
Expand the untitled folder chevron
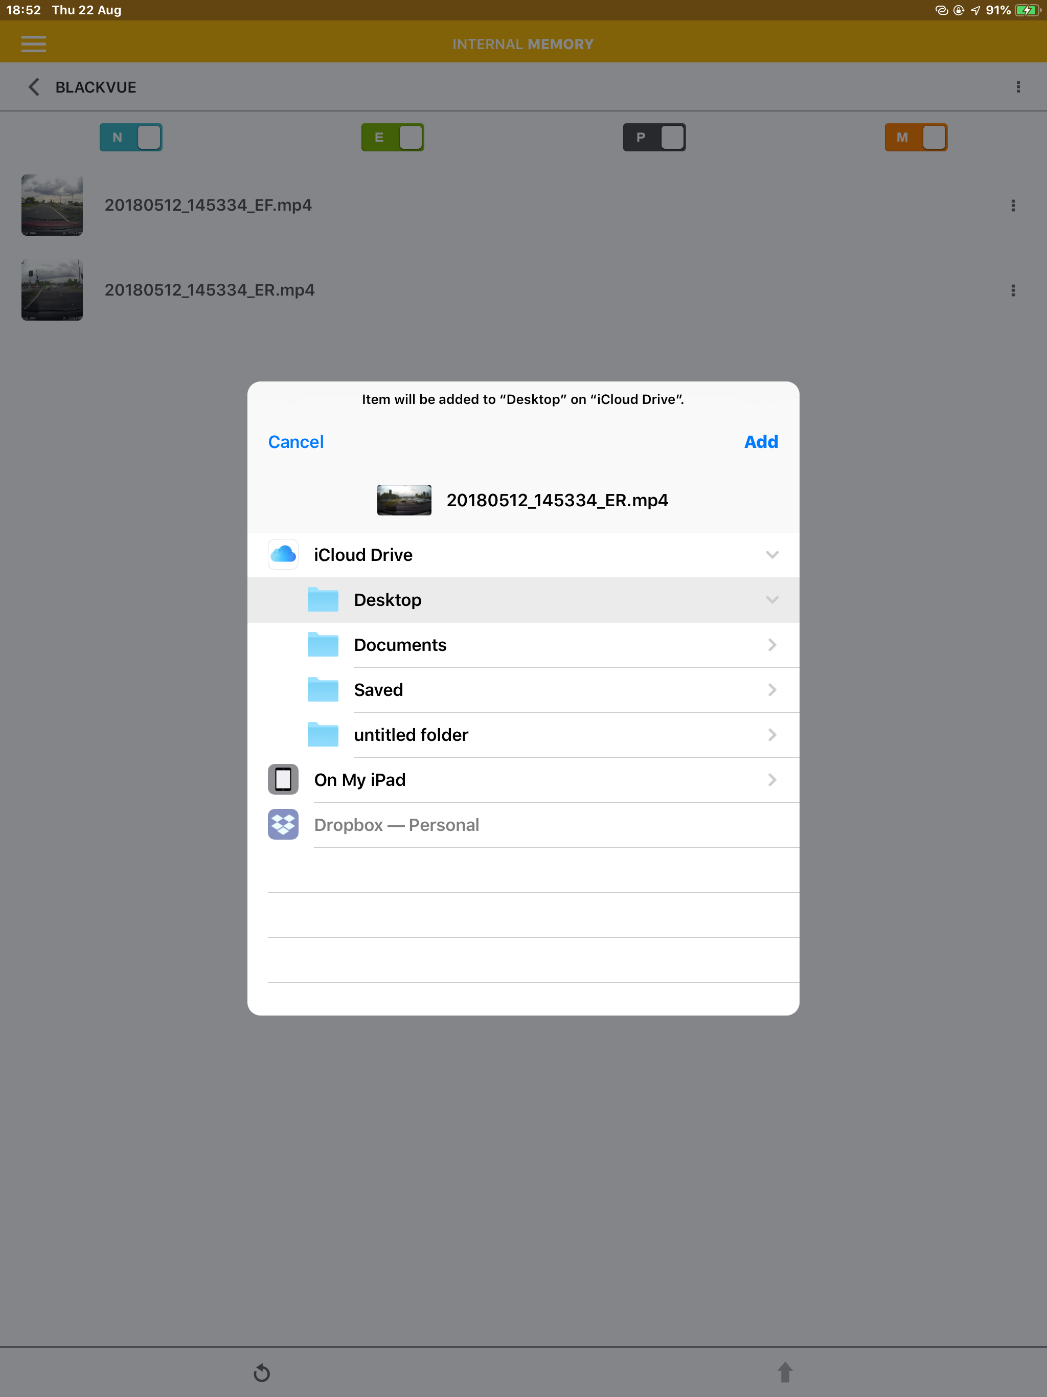click(x=771, y=734)
